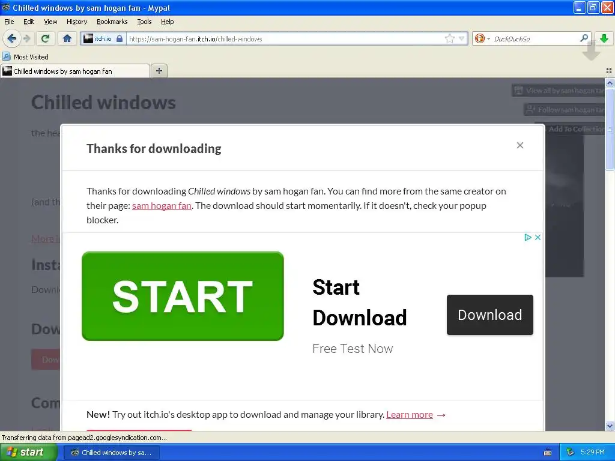This screenshot has height=461, width=615.
Task: Click the forward navigation arrow
Action: pos(27,38)
